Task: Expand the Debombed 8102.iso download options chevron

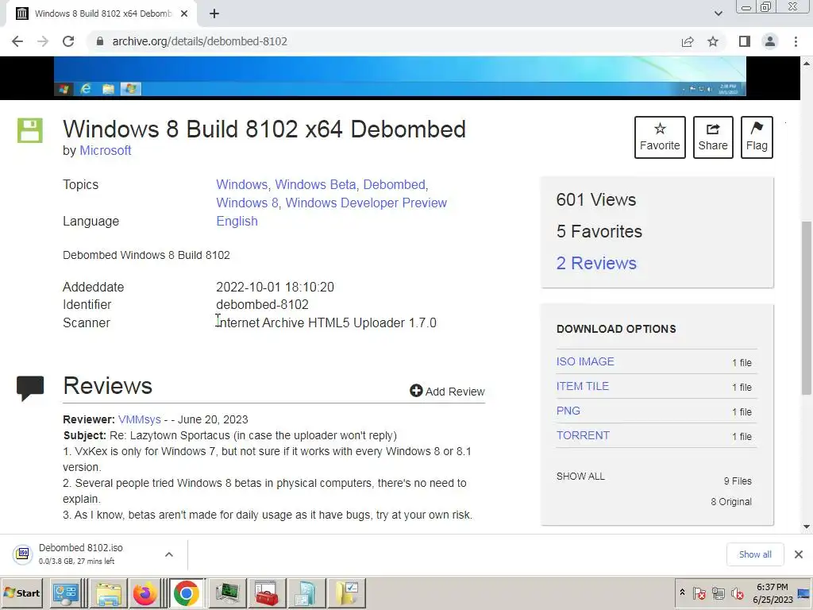Action: coord(169,554)
